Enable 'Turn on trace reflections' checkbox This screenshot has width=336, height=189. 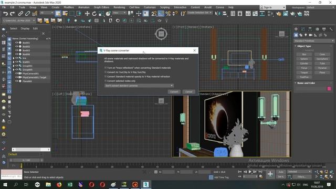click(106, 68)
